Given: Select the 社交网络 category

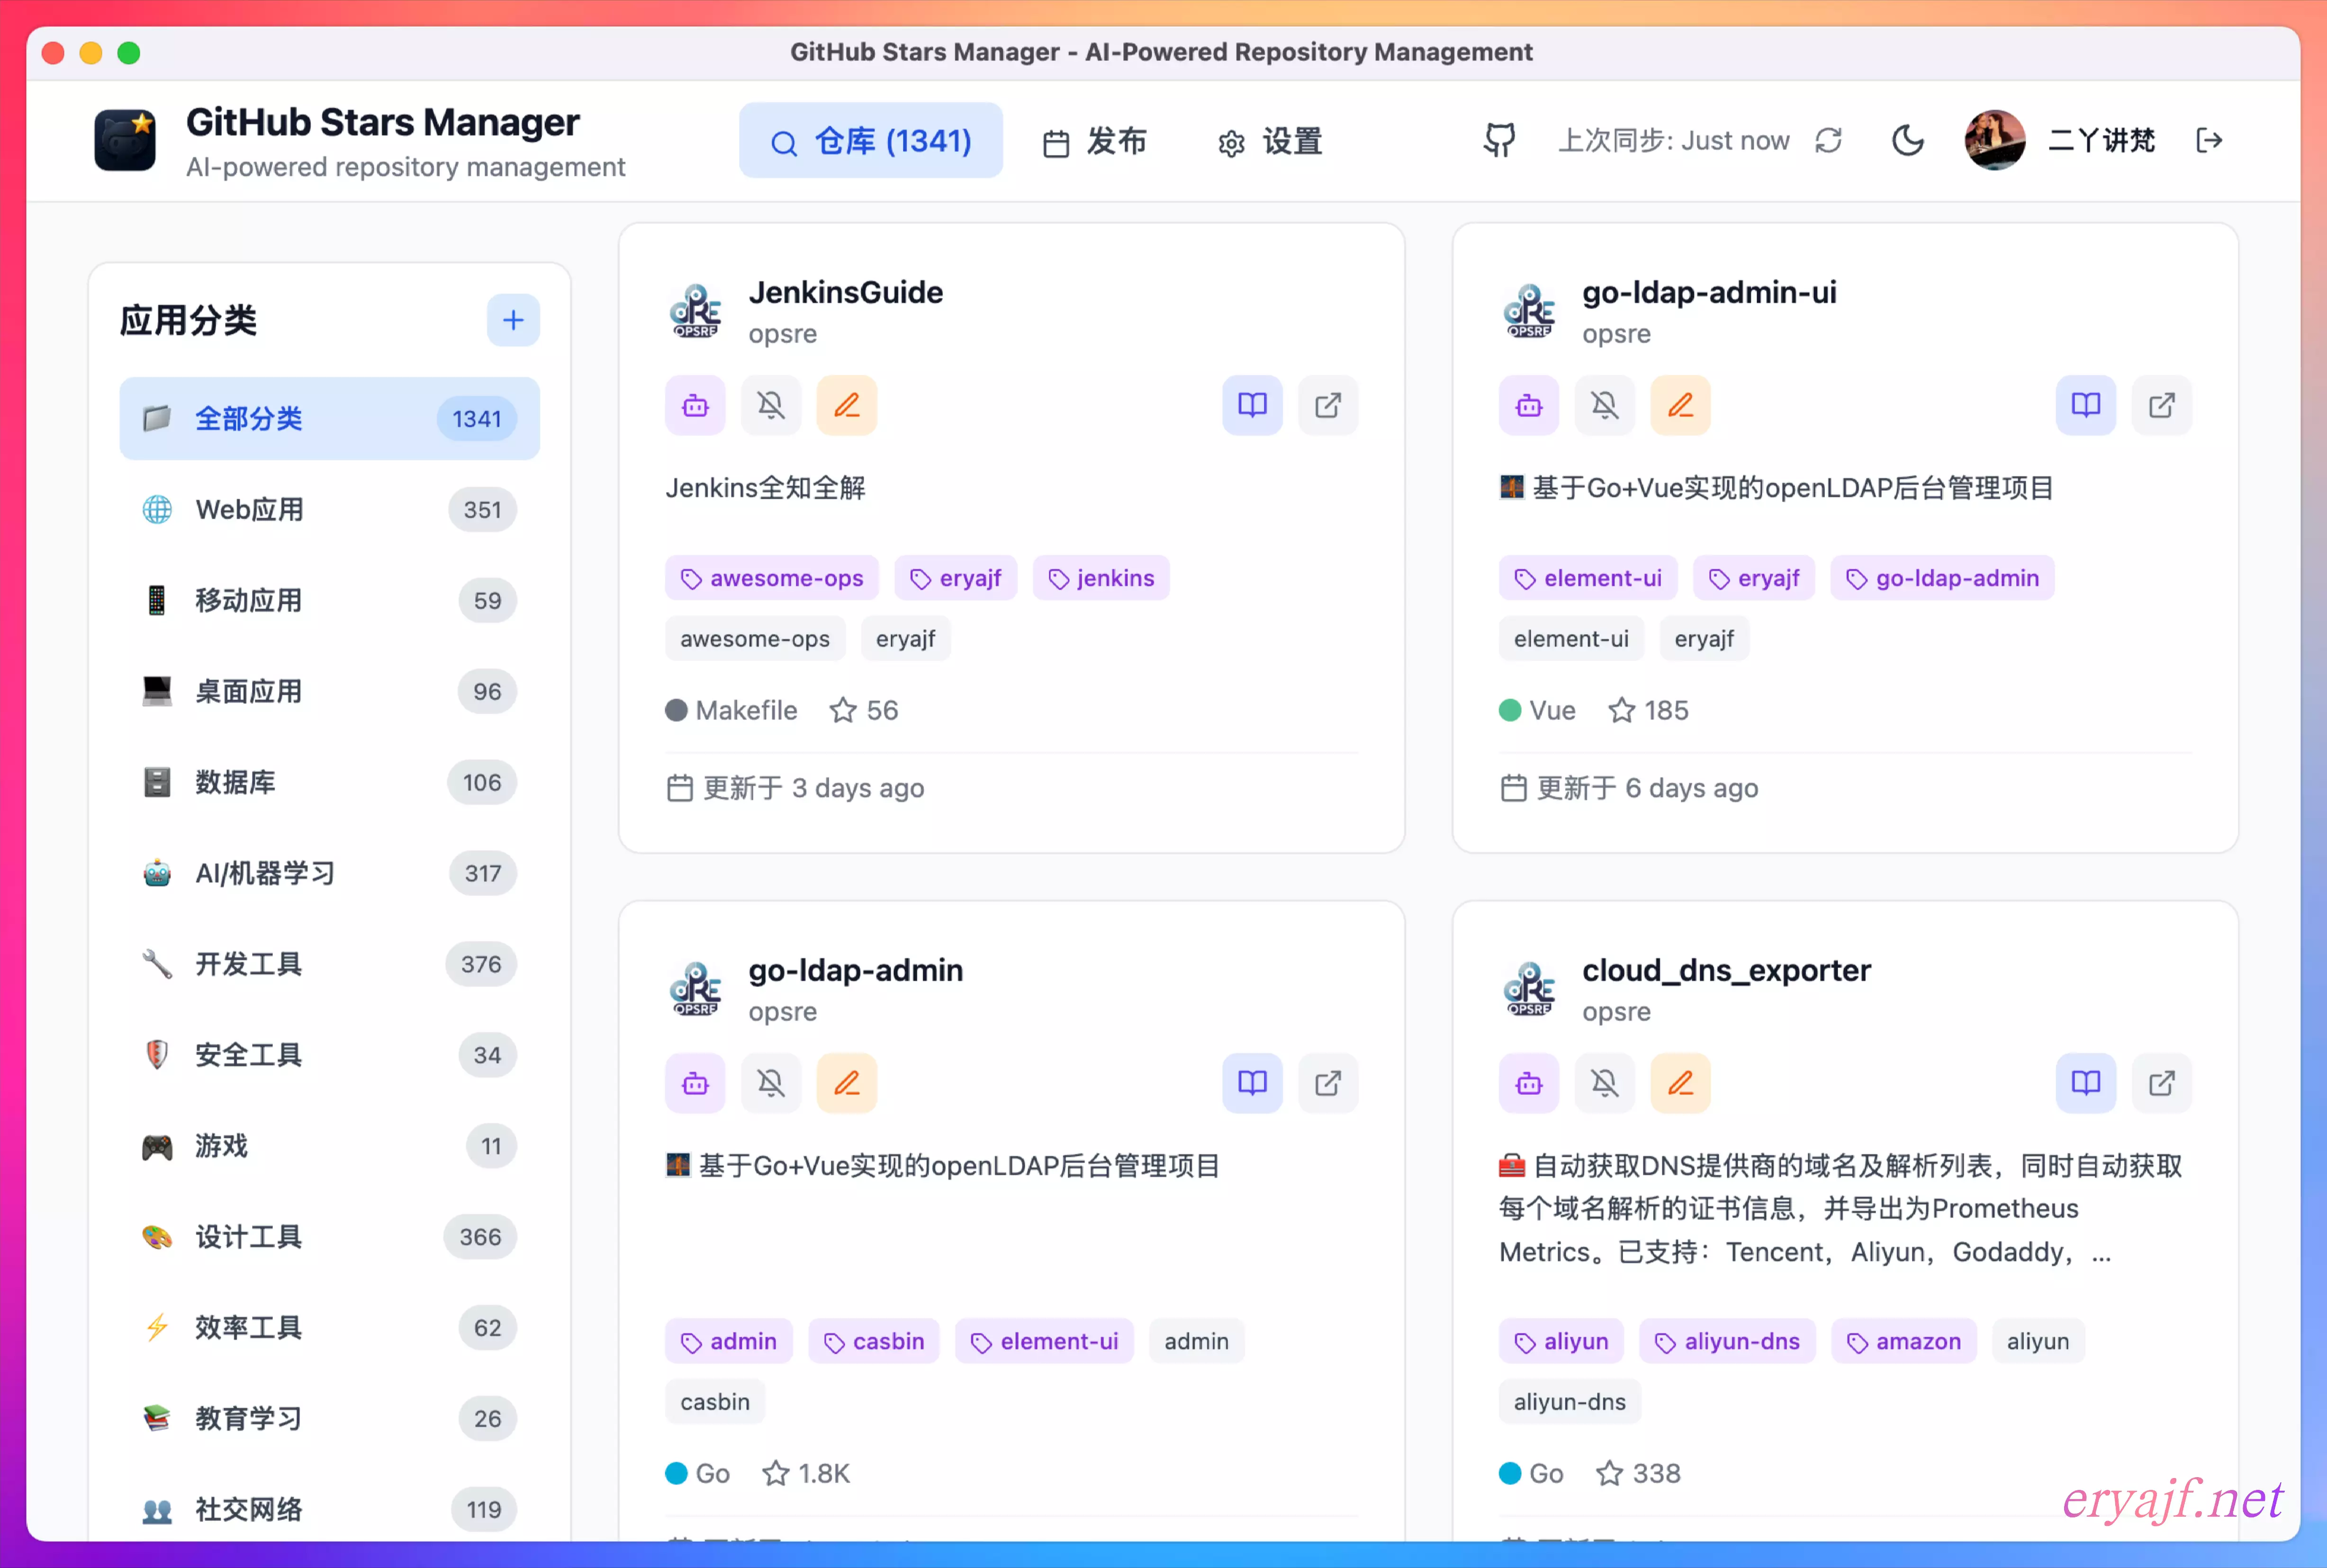Looking at the screenshot, I should coord(329,1510).
